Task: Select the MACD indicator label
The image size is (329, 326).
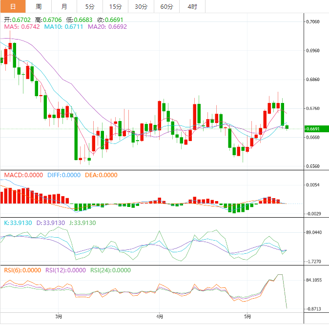Action: tap(23, 175)
